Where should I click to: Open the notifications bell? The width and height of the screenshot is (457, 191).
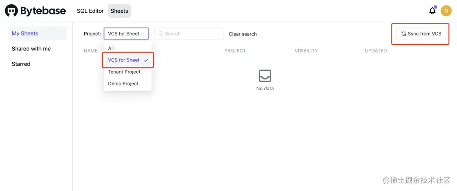[432, 11]
